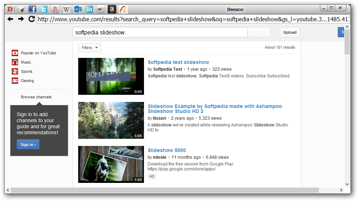
Task: Open the gray box shortcut icon
Action: (21, 9)
